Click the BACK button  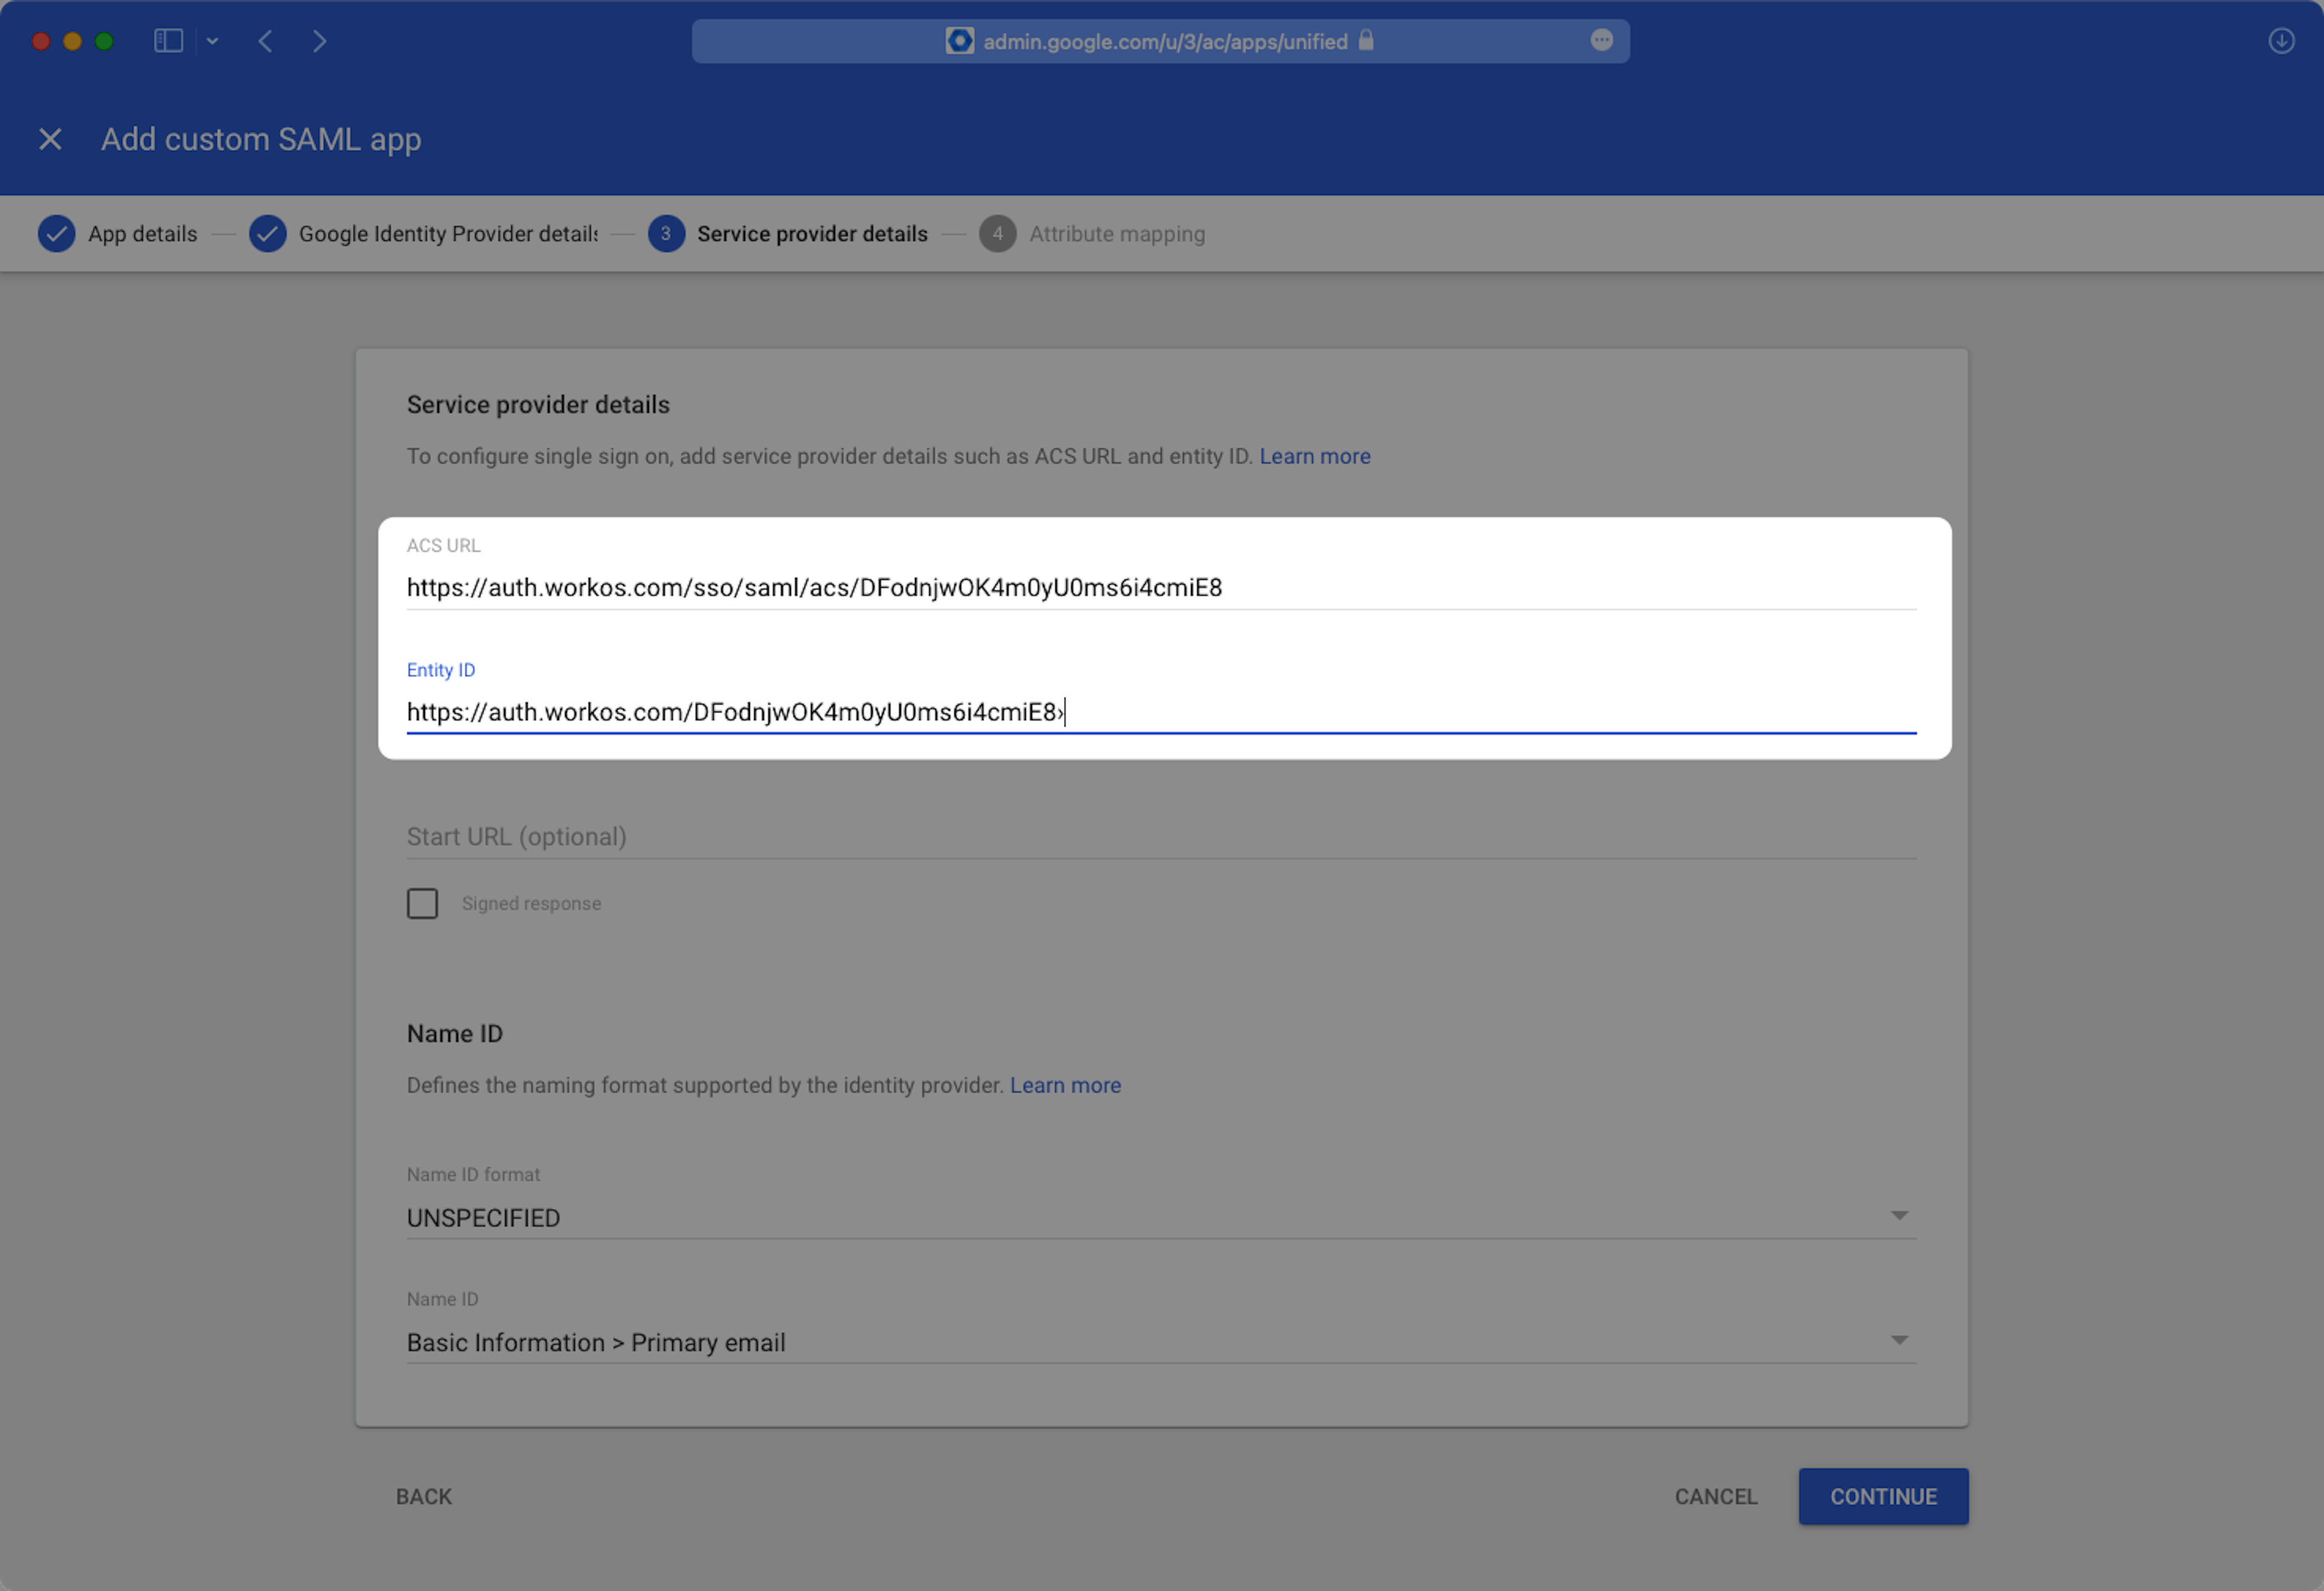click(424, 1496)
